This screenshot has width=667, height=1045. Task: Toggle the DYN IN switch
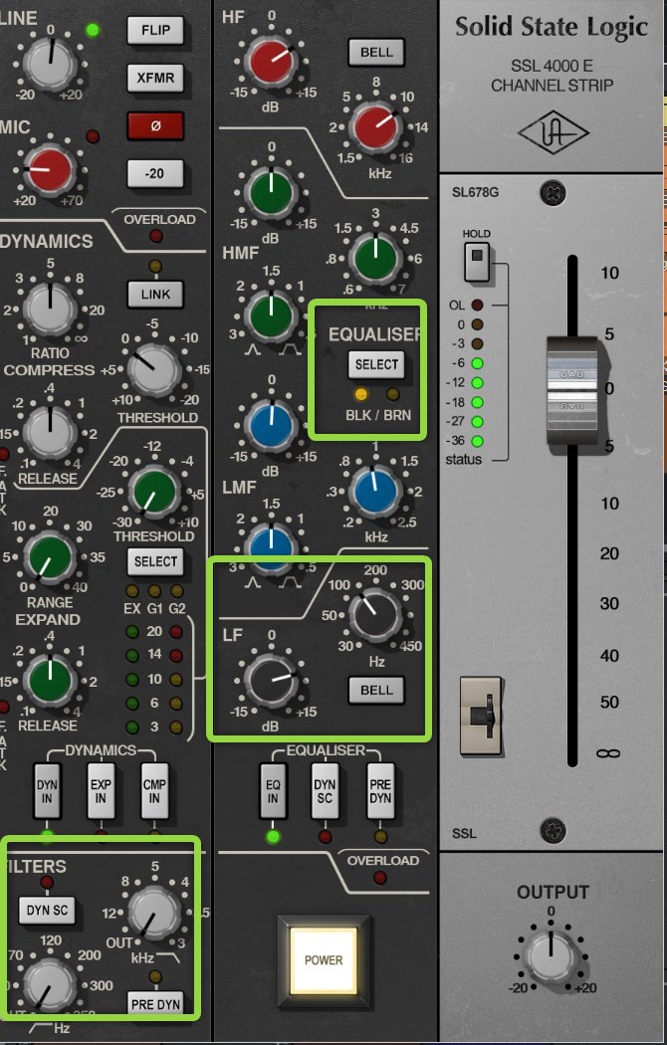tap(47, 791)
